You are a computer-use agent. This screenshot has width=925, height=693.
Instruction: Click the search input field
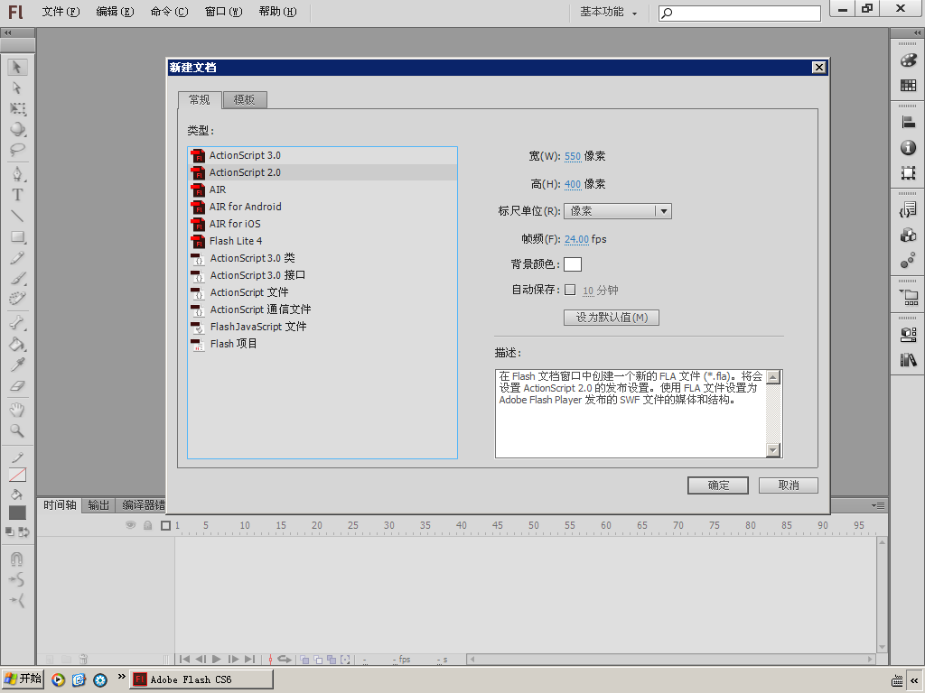coord(739,13)
